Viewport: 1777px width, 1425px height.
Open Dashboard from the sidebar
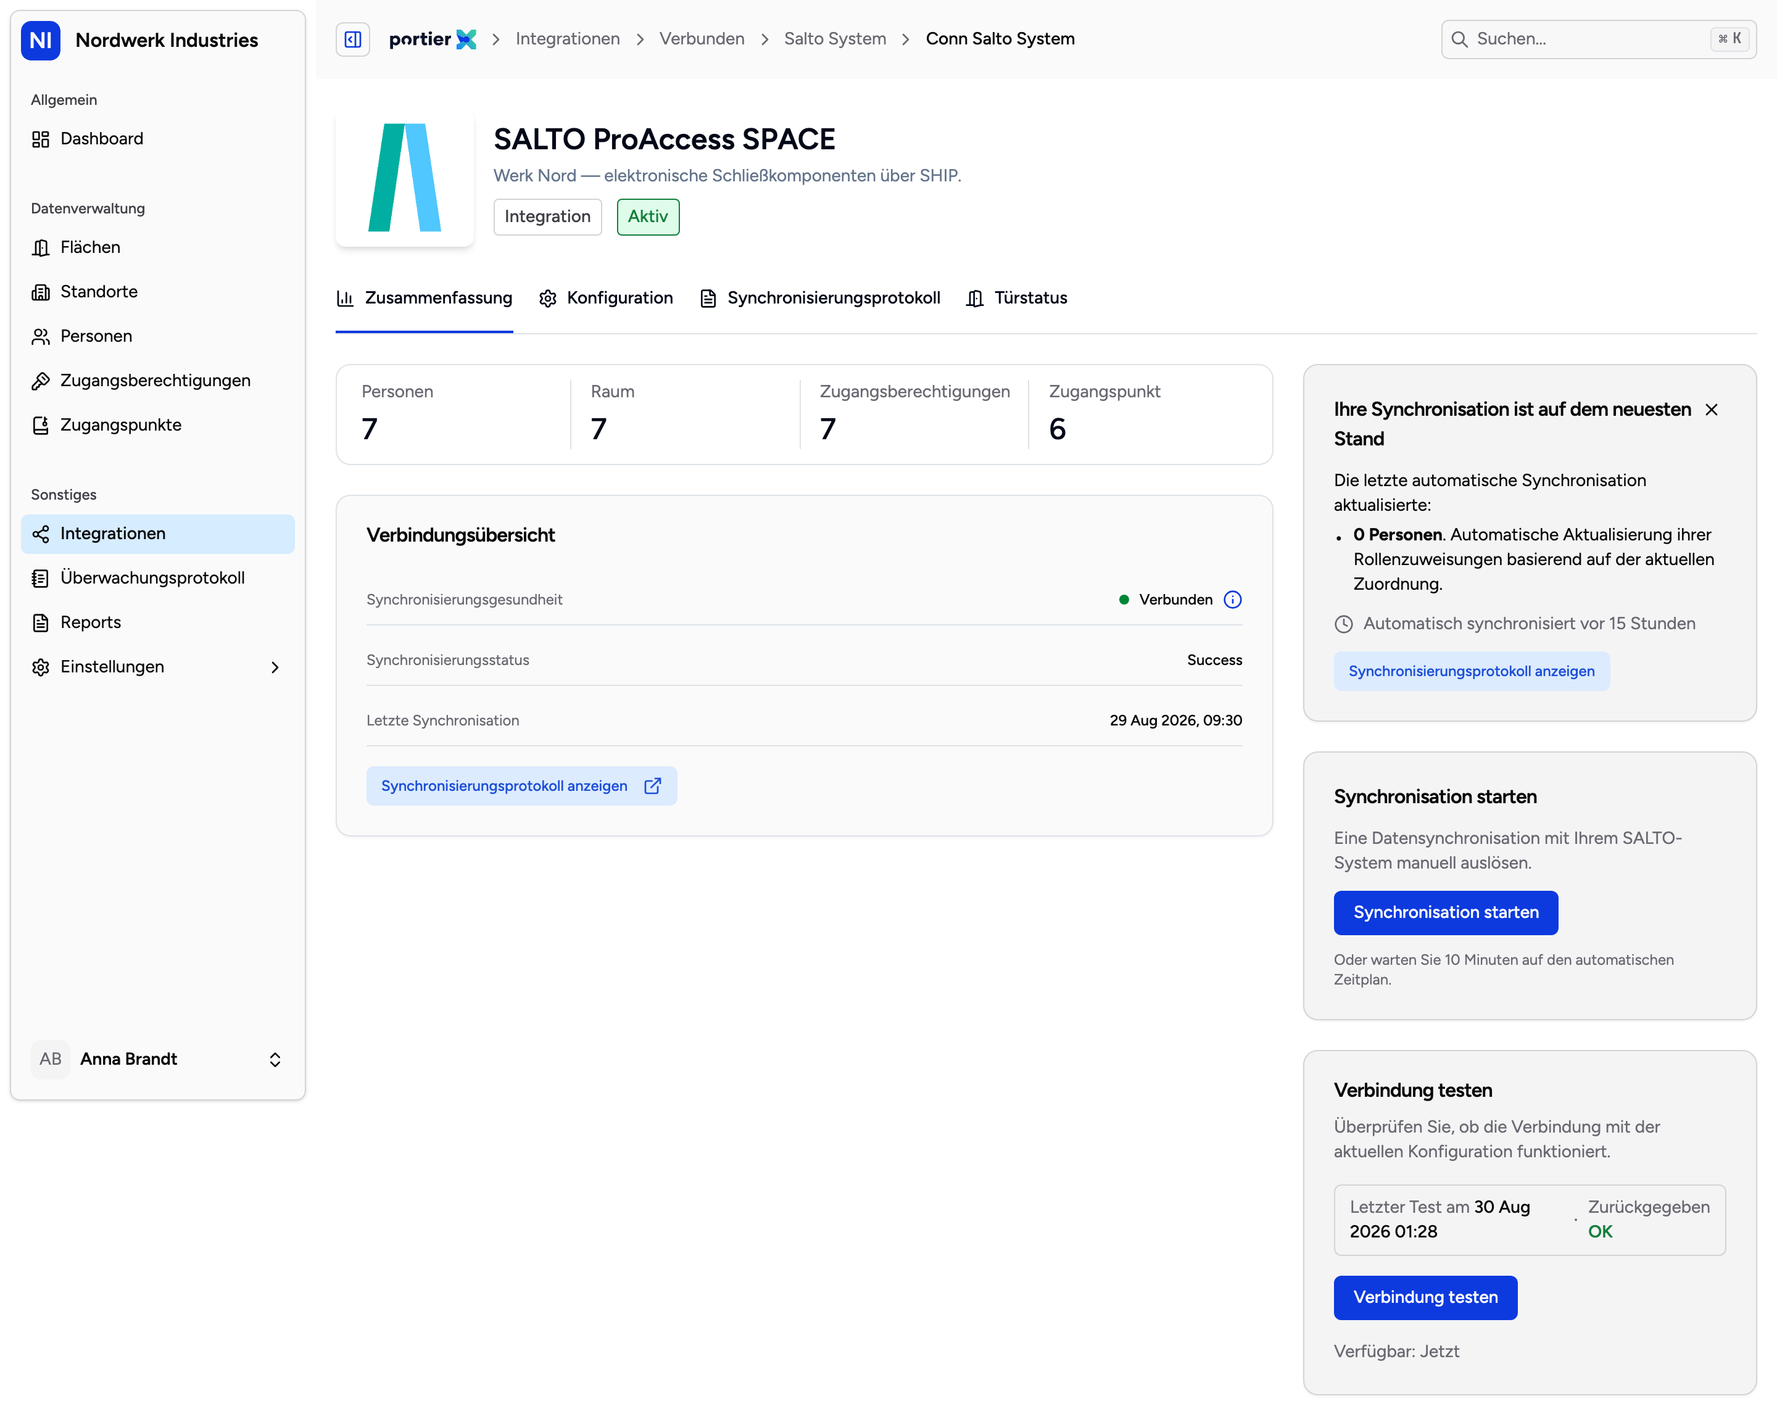[x=157, y=138]
